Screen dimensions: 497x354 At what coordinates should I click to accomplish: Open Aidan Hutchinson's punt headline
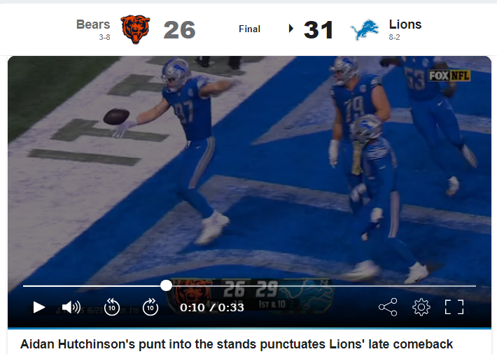[237, 344]
